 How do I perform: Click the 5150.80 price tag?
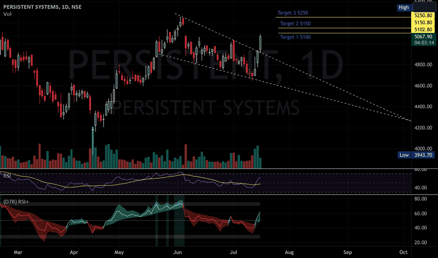tap(423, 23)
